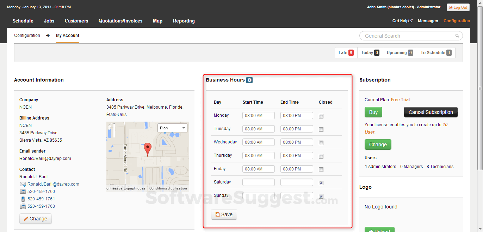The image size is (483, 232).
Task: Open the Reporting menu
Action: tap(184, 21)
